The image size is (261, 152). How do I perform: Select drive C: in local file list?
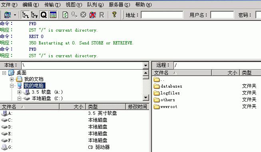pos(7,120)
